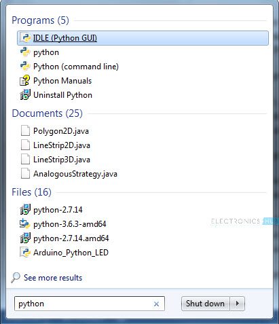This screenshot has width=279, height=324.
Task: Open python-2.7.14 installer file icon
Action: [x=25, y=210]
